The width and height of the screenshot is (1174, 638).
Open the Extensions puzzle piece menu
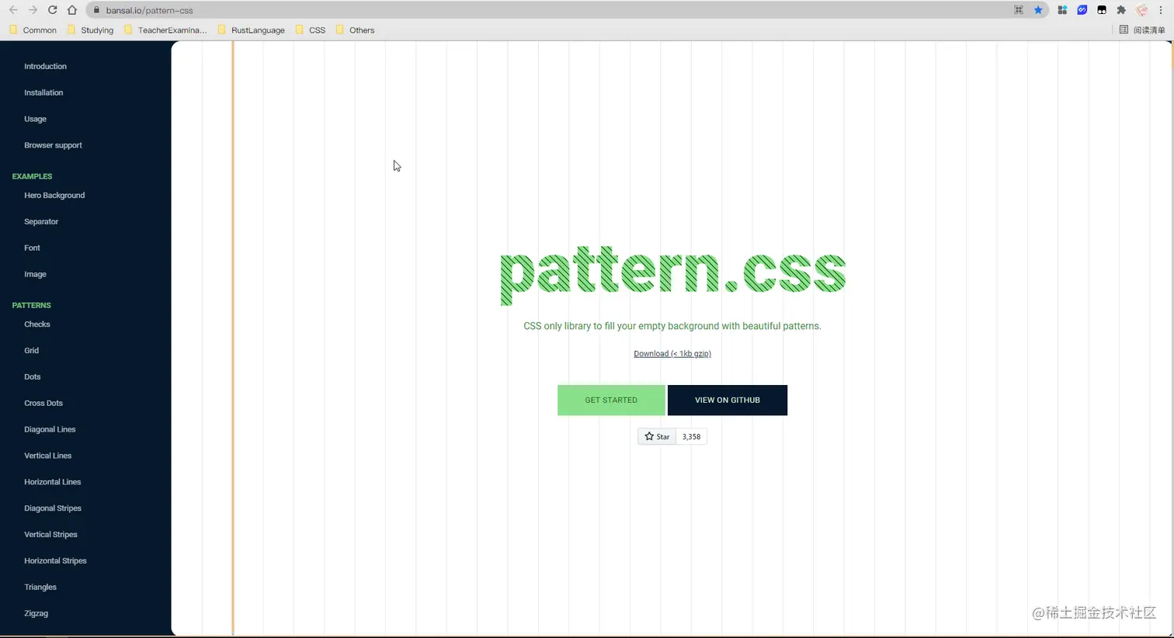(x=1121, y=10)
